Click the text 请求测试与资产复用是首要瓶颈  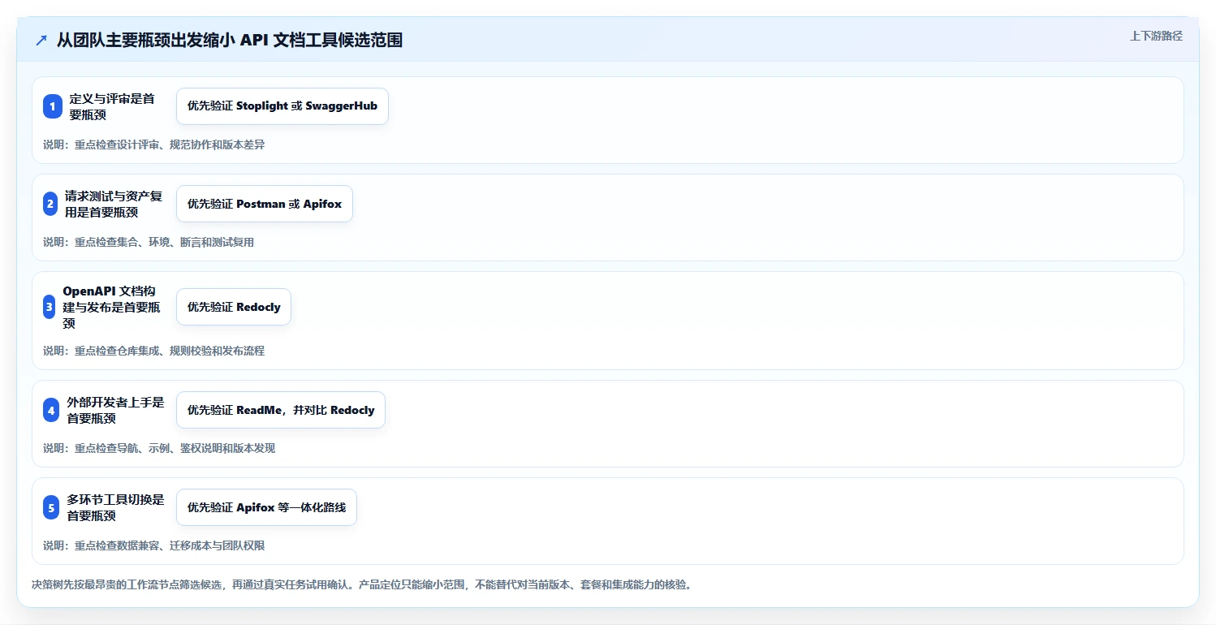114,204
